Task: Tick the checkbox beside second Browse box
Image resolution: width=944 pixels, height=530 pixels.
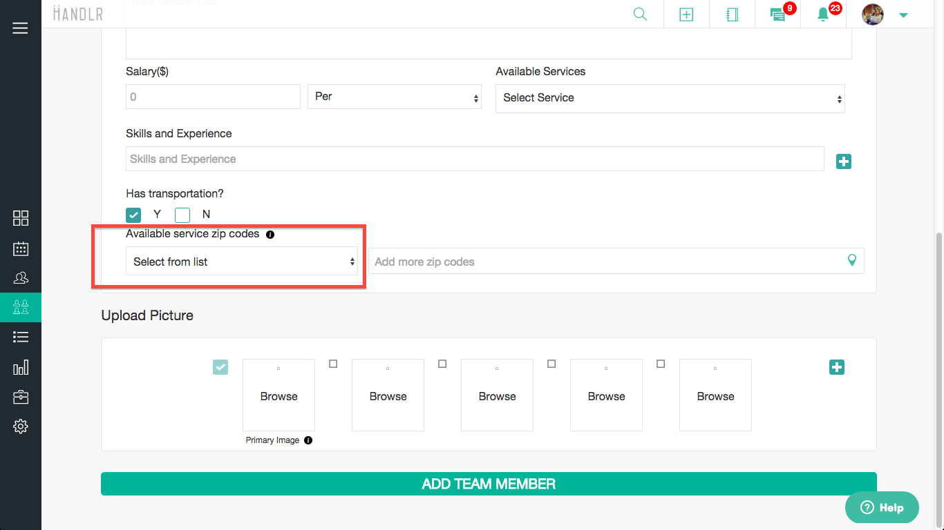Action: pos(333,364)
